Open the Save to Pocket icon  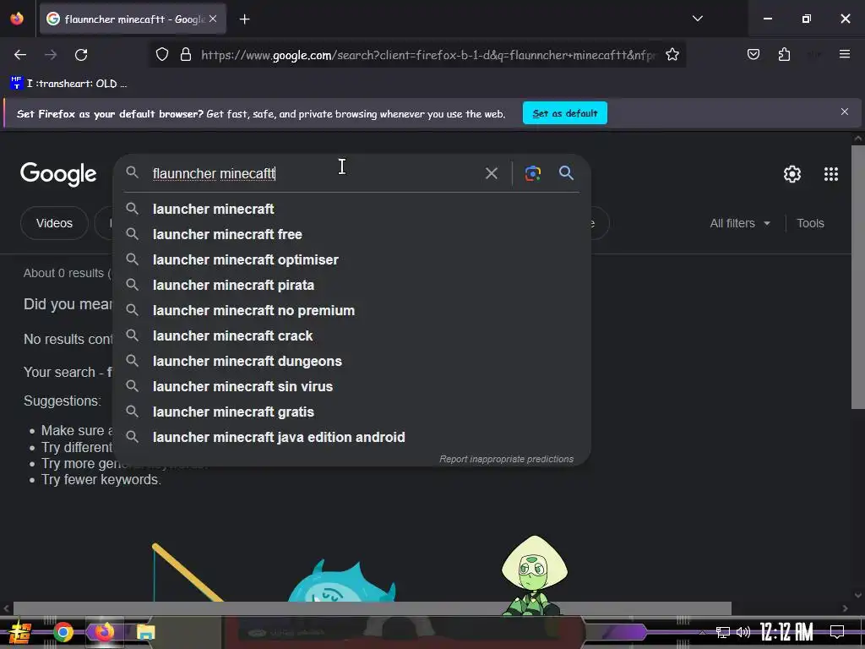click(753, 54)
